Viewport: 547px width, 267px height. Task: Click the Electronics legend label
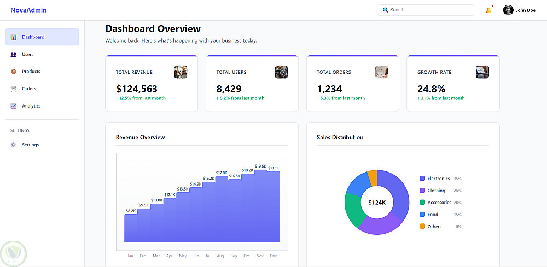click(x=439, y=179)
